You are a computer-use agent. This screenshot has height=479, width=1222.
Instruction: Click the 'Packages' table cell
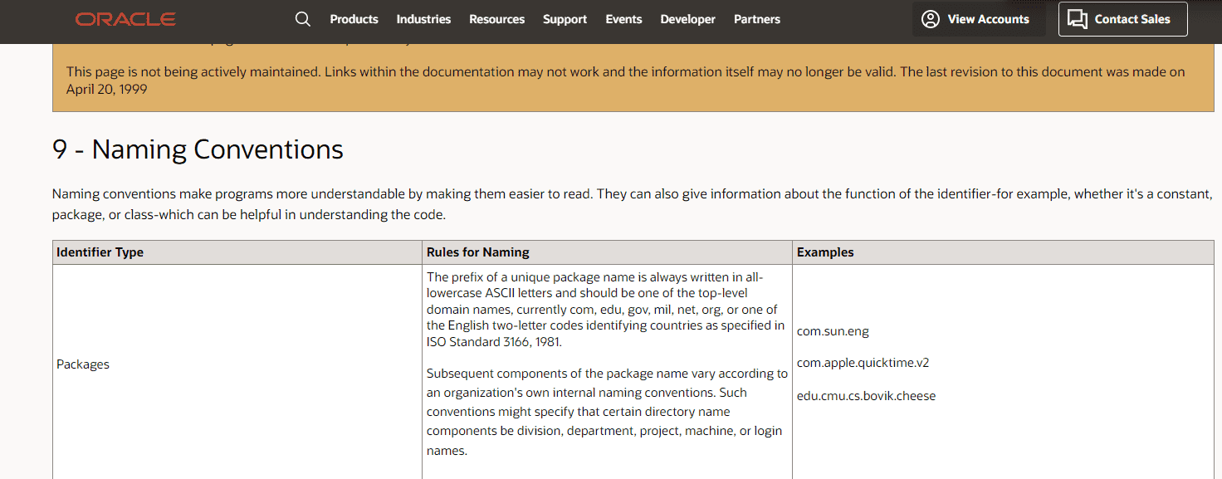tap(83, 364)
